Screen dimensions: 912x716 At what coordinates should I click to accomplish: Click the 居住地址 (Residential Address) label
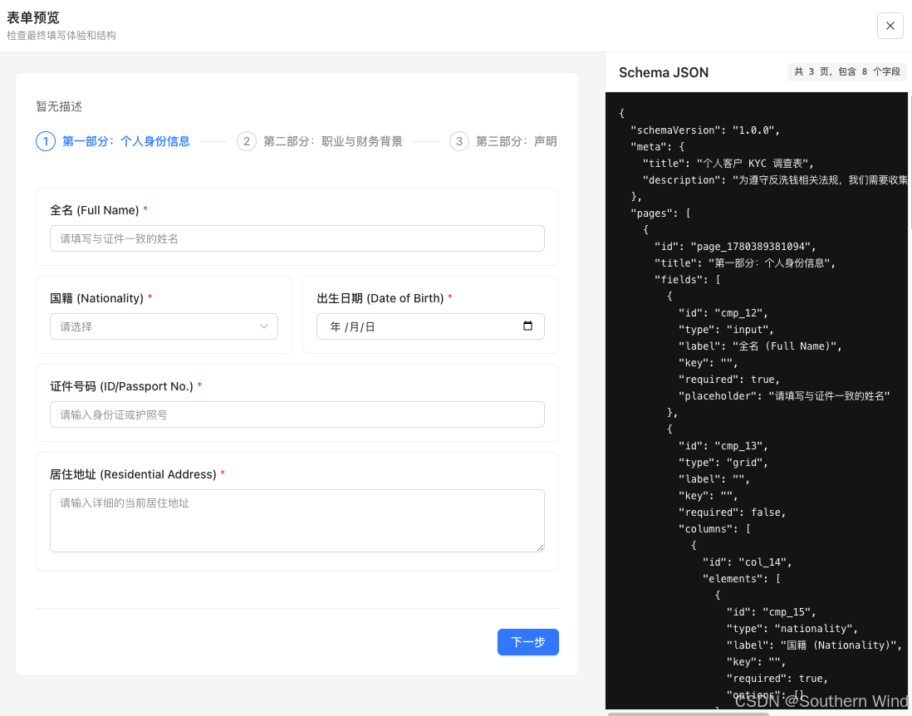pos(133,474)
